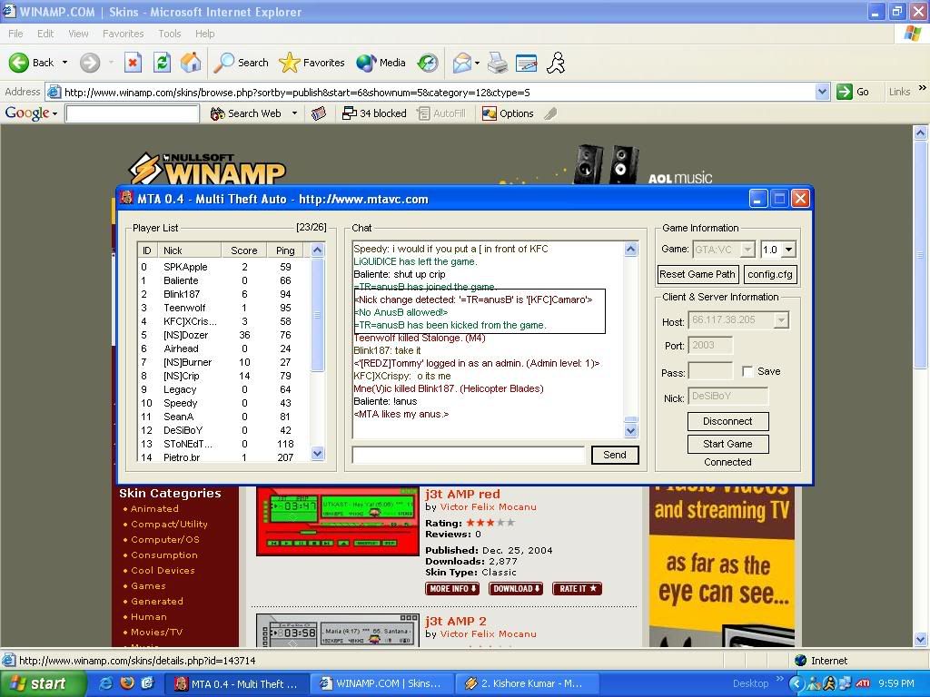Click the Google toolbar highlighter pen icon
This screenshot has width=930, height=697.
point(550,113)
